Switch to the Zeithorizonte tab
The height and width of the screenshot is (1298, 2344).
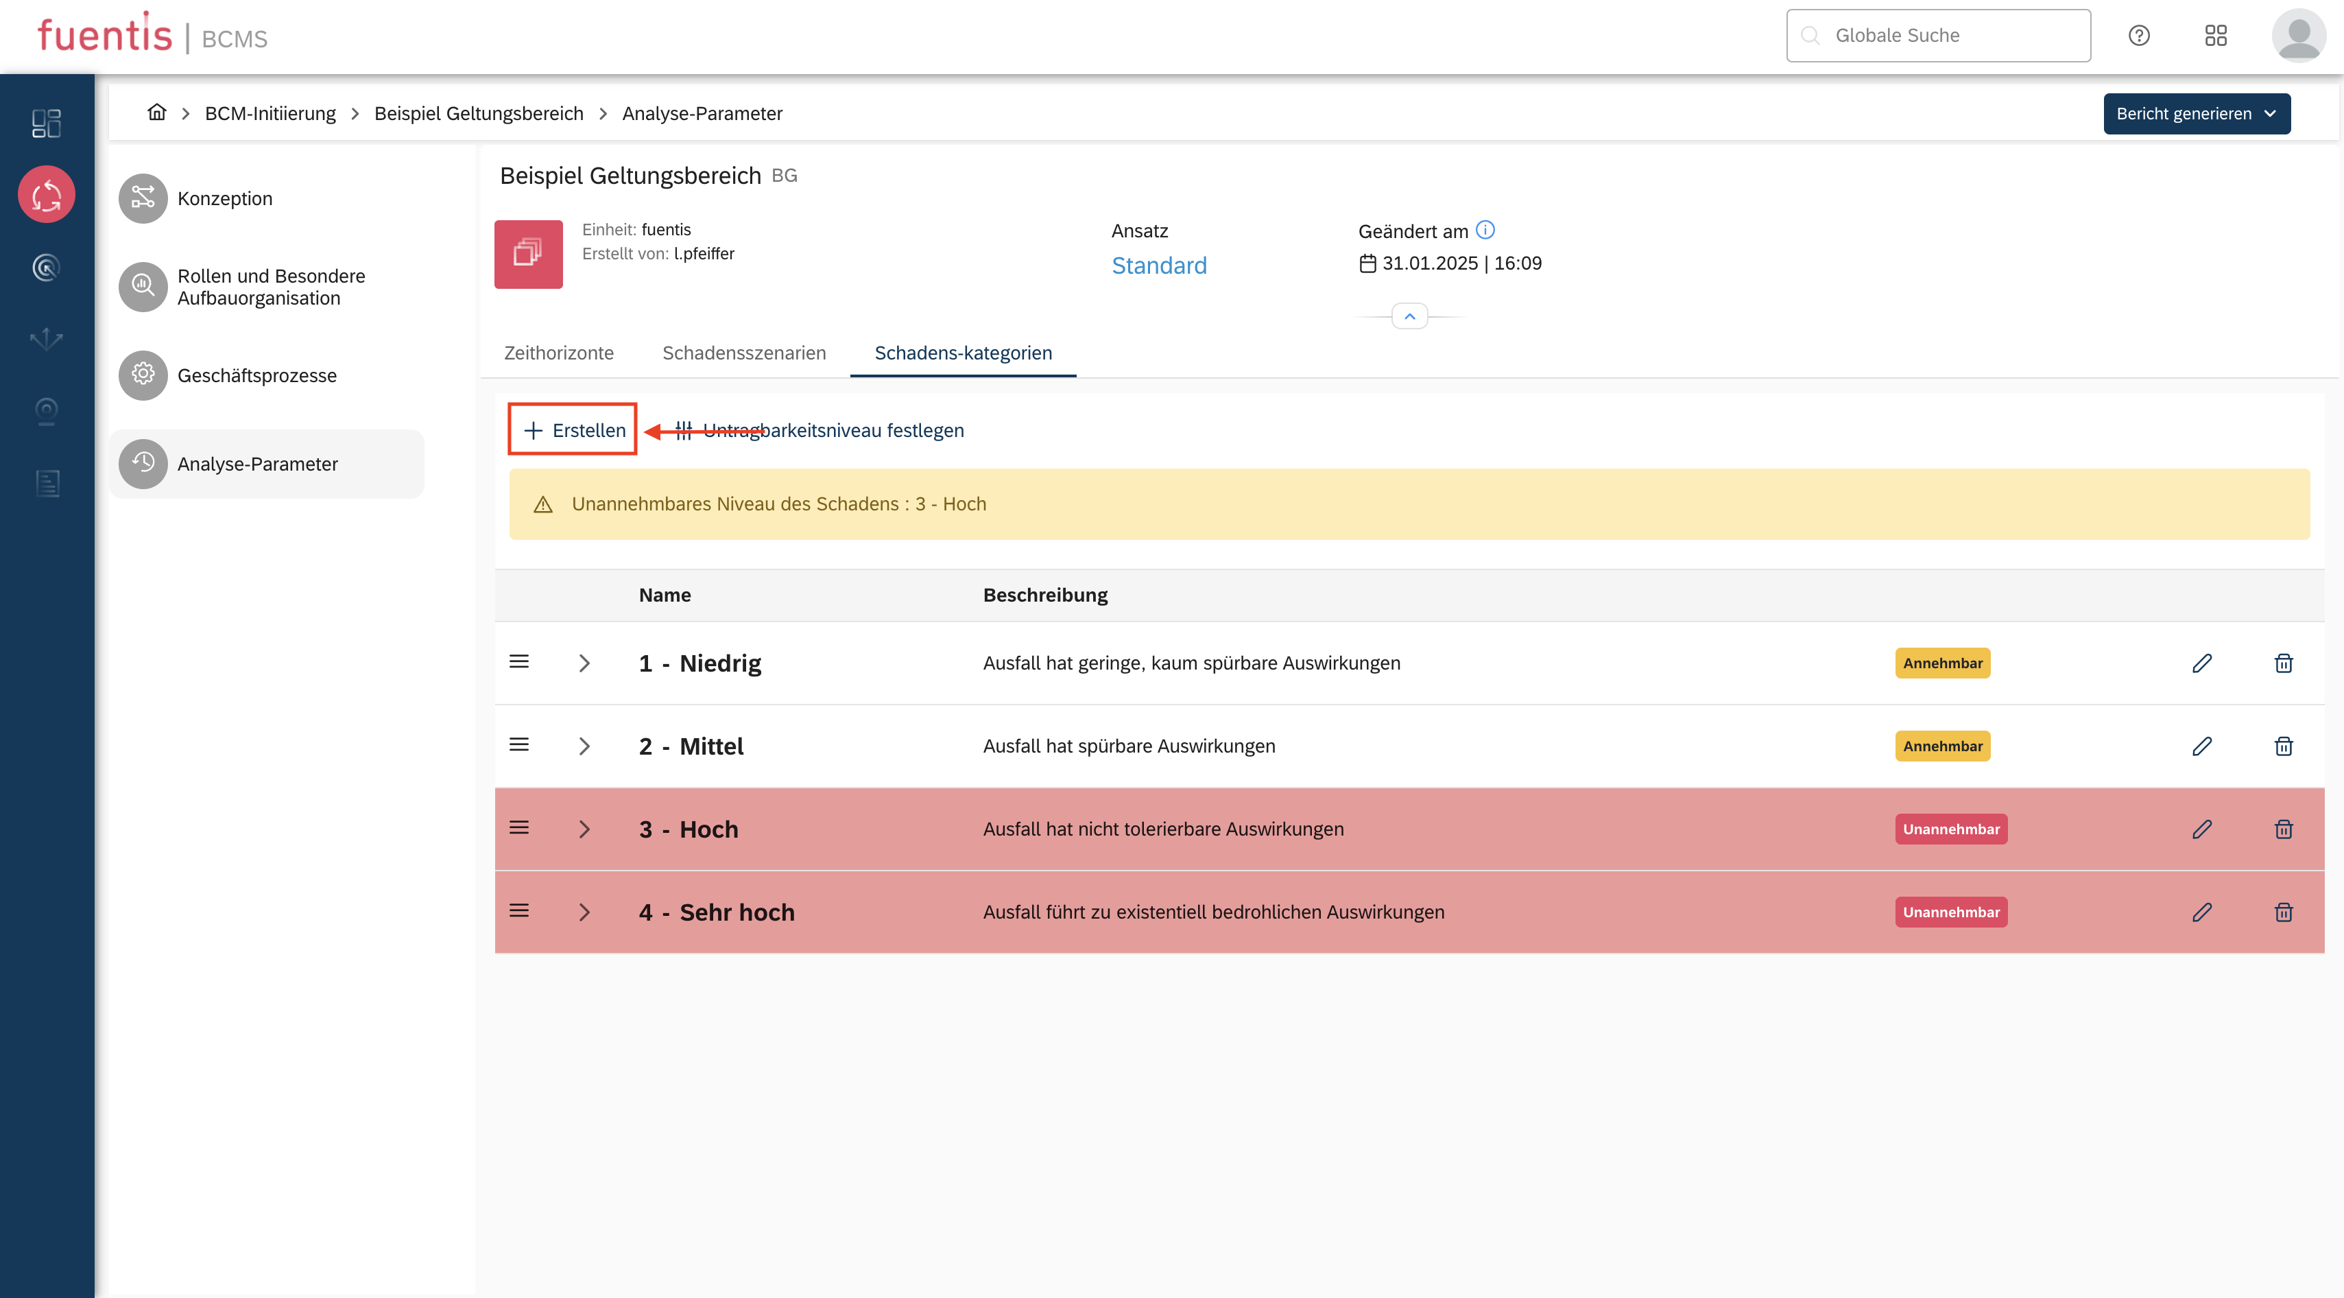(x=559, y=353)
